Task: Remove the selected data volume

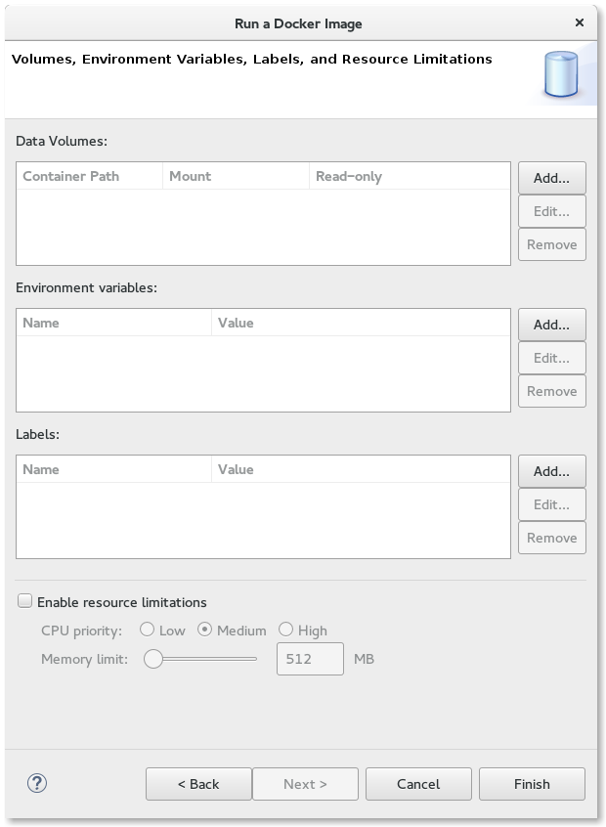Action: click(551, 244)
